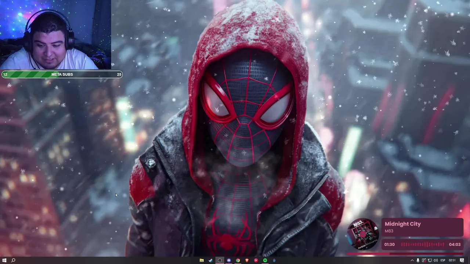Click the M83 artist name
This screenshot has height=264, width=470.
click(x=389, y=231)
